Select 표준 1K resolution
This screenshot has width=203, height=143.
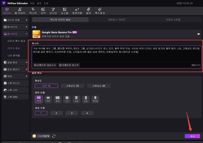[x=46, y=86]
